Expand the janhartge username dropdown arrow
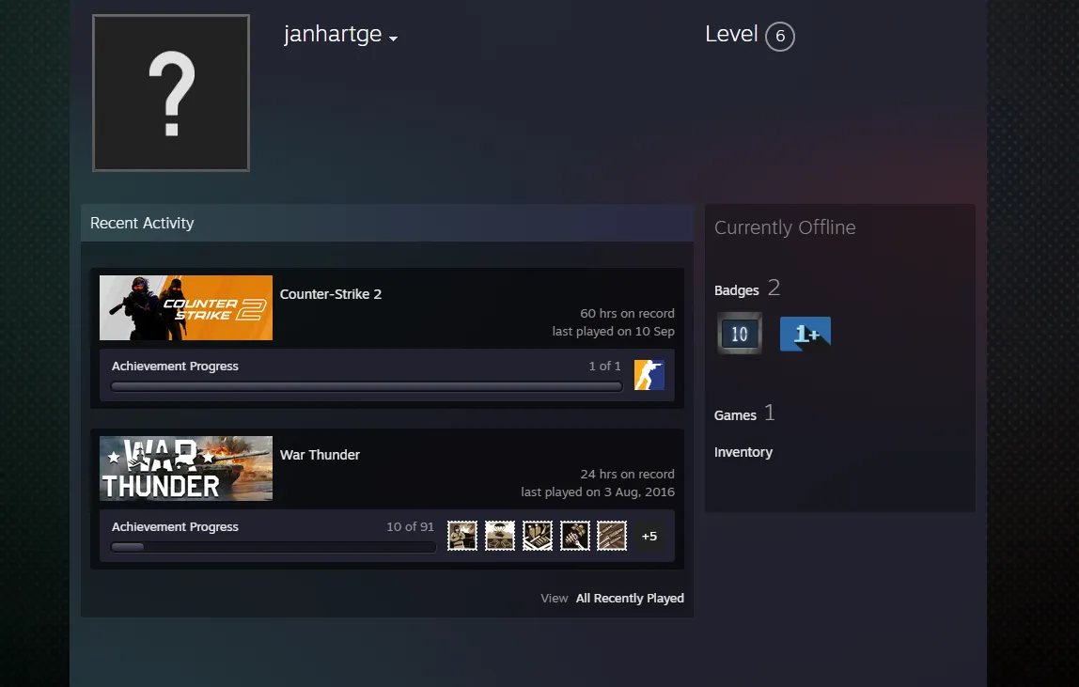Screen dimensions: 1079x687 click(393, 39)
